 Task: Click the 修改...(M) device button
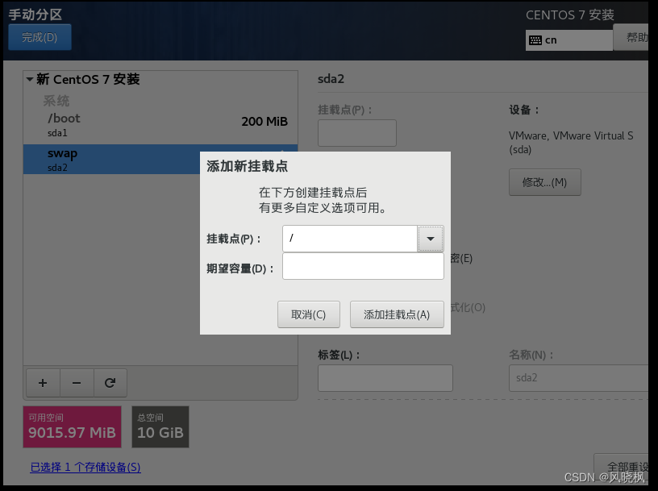coord(544,181)
